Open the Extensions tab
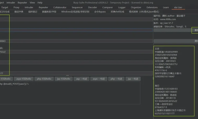Screen dimensions: 198x119 pos(152,7)
